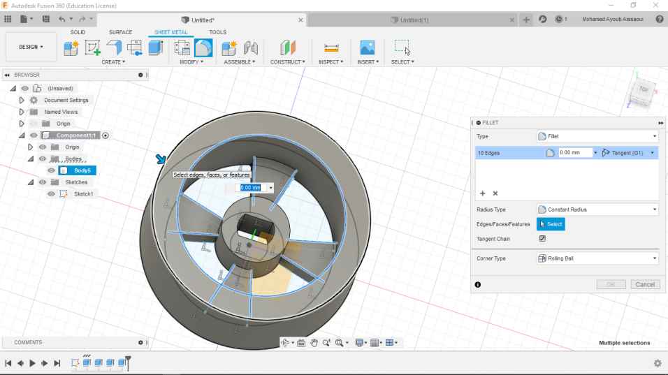
Task: Click the 10 Edges radius input field
Action: pyautogui.click(x=575, y=153)
